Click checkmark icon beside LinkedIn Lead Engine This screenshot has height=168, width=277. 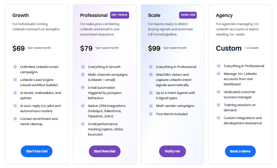coord(15,80)
